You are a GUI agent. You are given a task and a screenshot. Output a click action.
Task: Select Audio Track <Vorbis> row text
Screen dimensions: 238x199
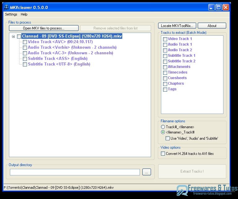click(72, 47)
